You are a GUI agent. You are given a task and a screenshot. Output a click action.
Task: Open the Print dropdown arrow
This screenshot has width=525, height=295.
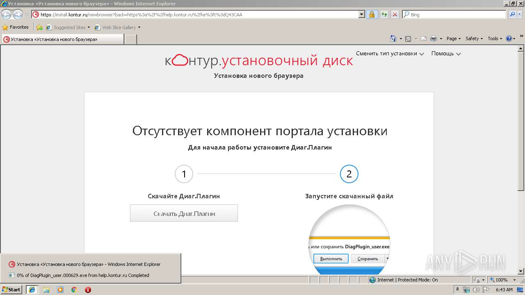pyautogui.click(x=441, y=39)
